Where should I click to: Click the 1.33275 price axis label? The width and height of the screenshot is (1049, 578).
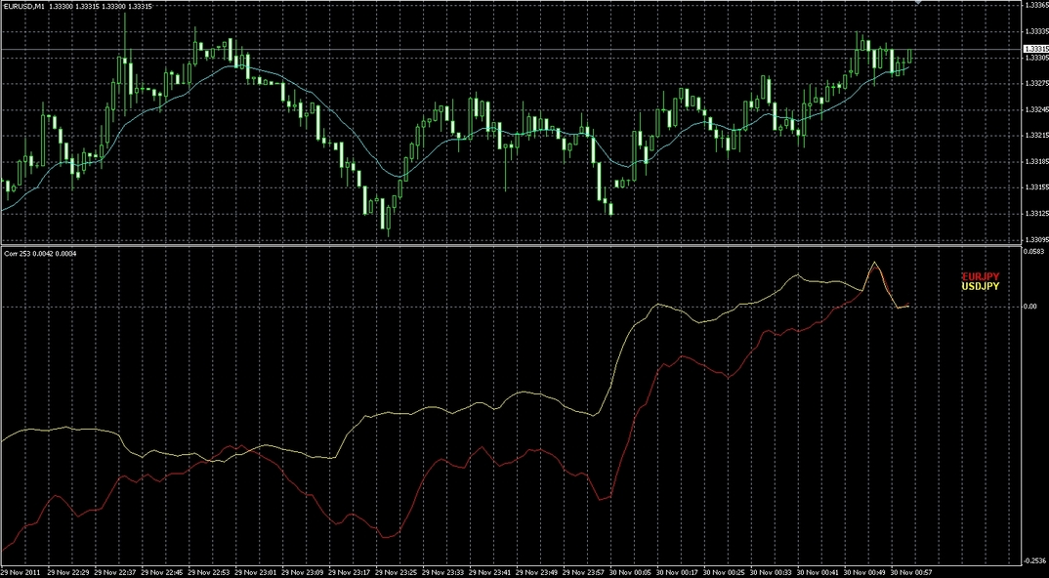1035,84
